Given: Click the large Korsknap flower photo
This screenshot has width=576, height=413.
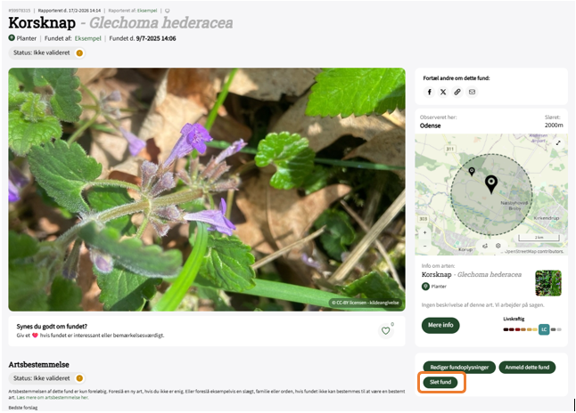Looking at the screenshot, I should point(207,189).
